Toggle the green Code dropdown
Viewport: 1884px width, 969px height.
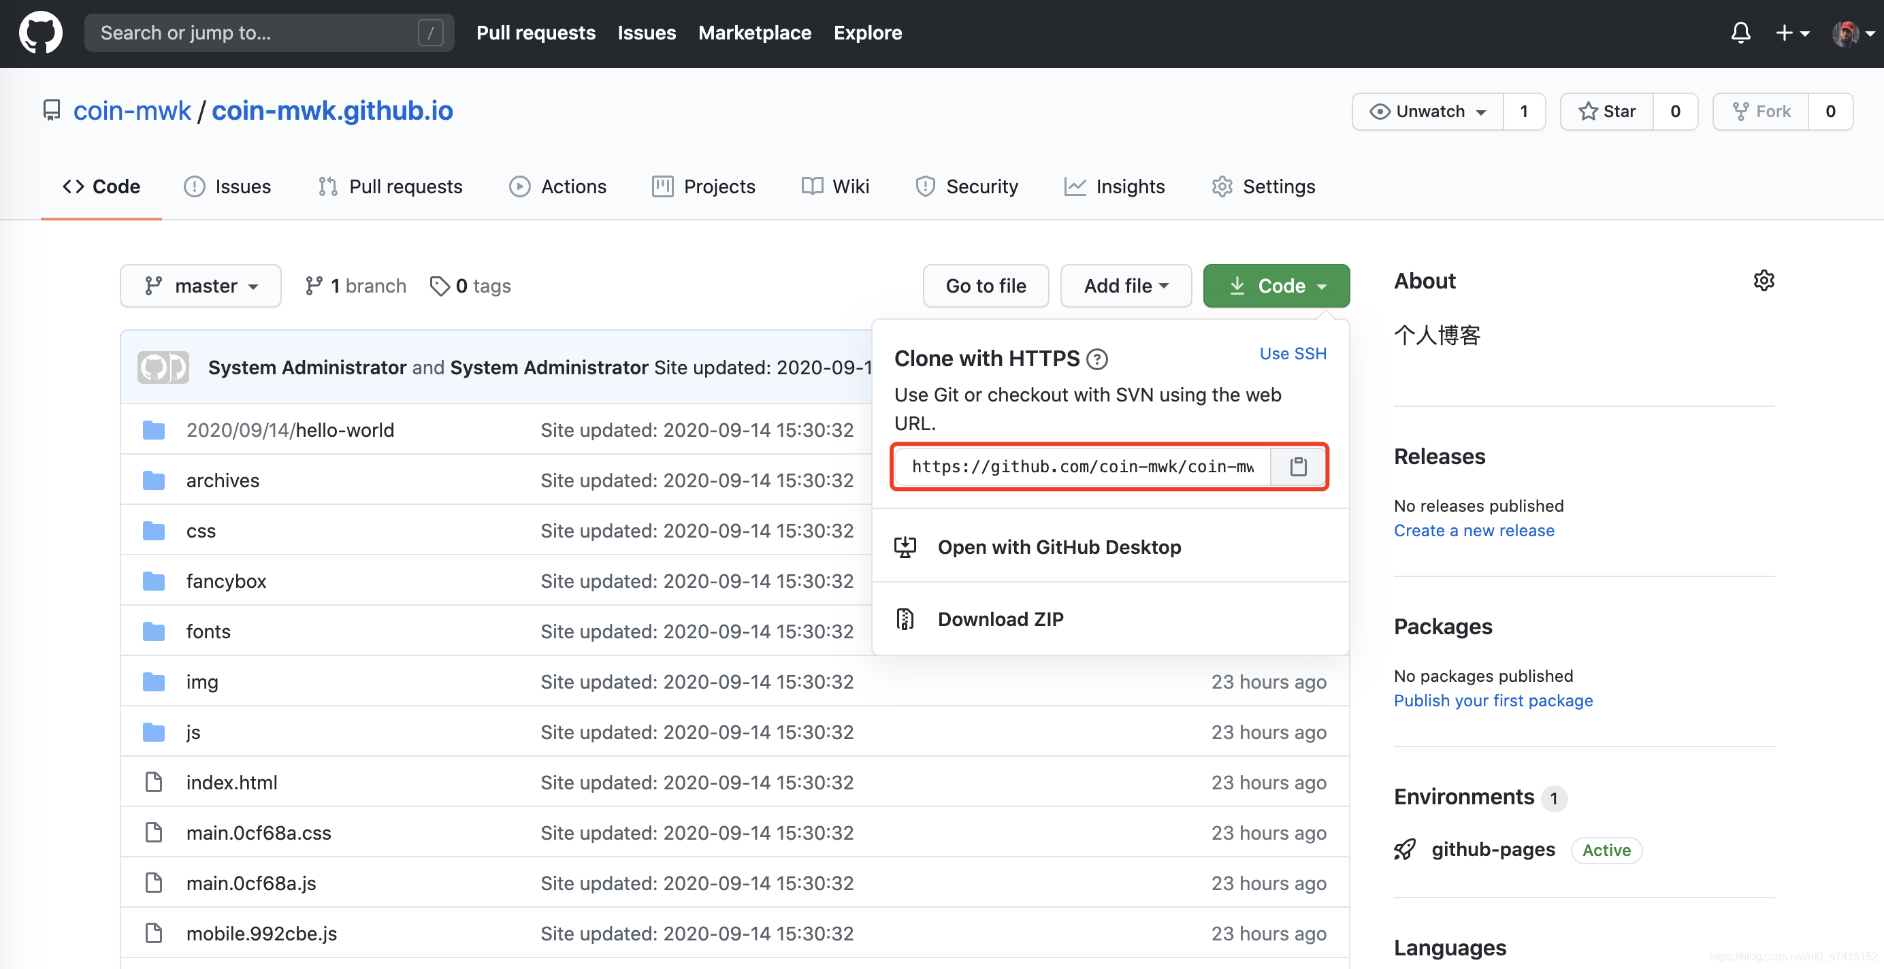click(1276, 286)
